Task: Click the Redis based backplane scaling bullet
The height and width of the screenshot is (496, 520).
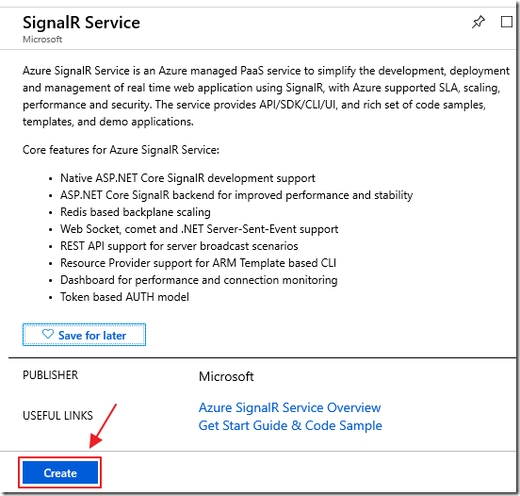Action: (x=136, y=212)
